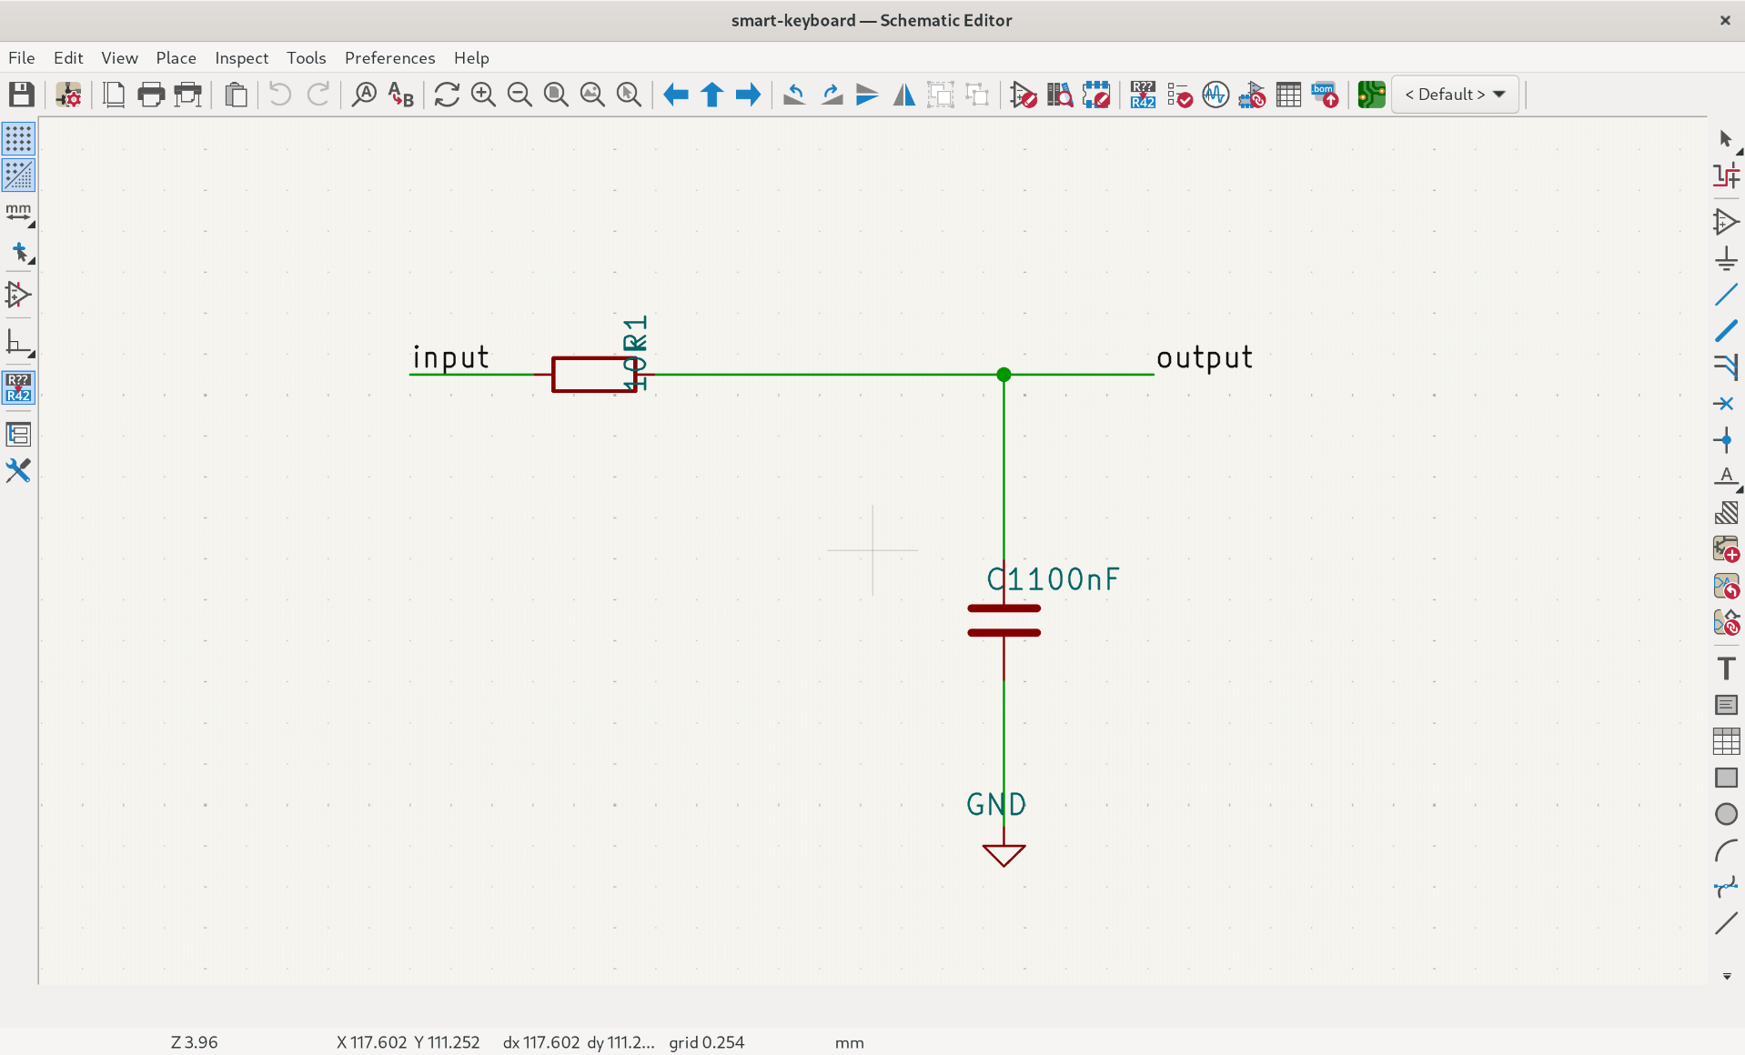Open the Symbol Fields table editor
This screenshot has height=1055, width=1745.
click(1288, 95)
